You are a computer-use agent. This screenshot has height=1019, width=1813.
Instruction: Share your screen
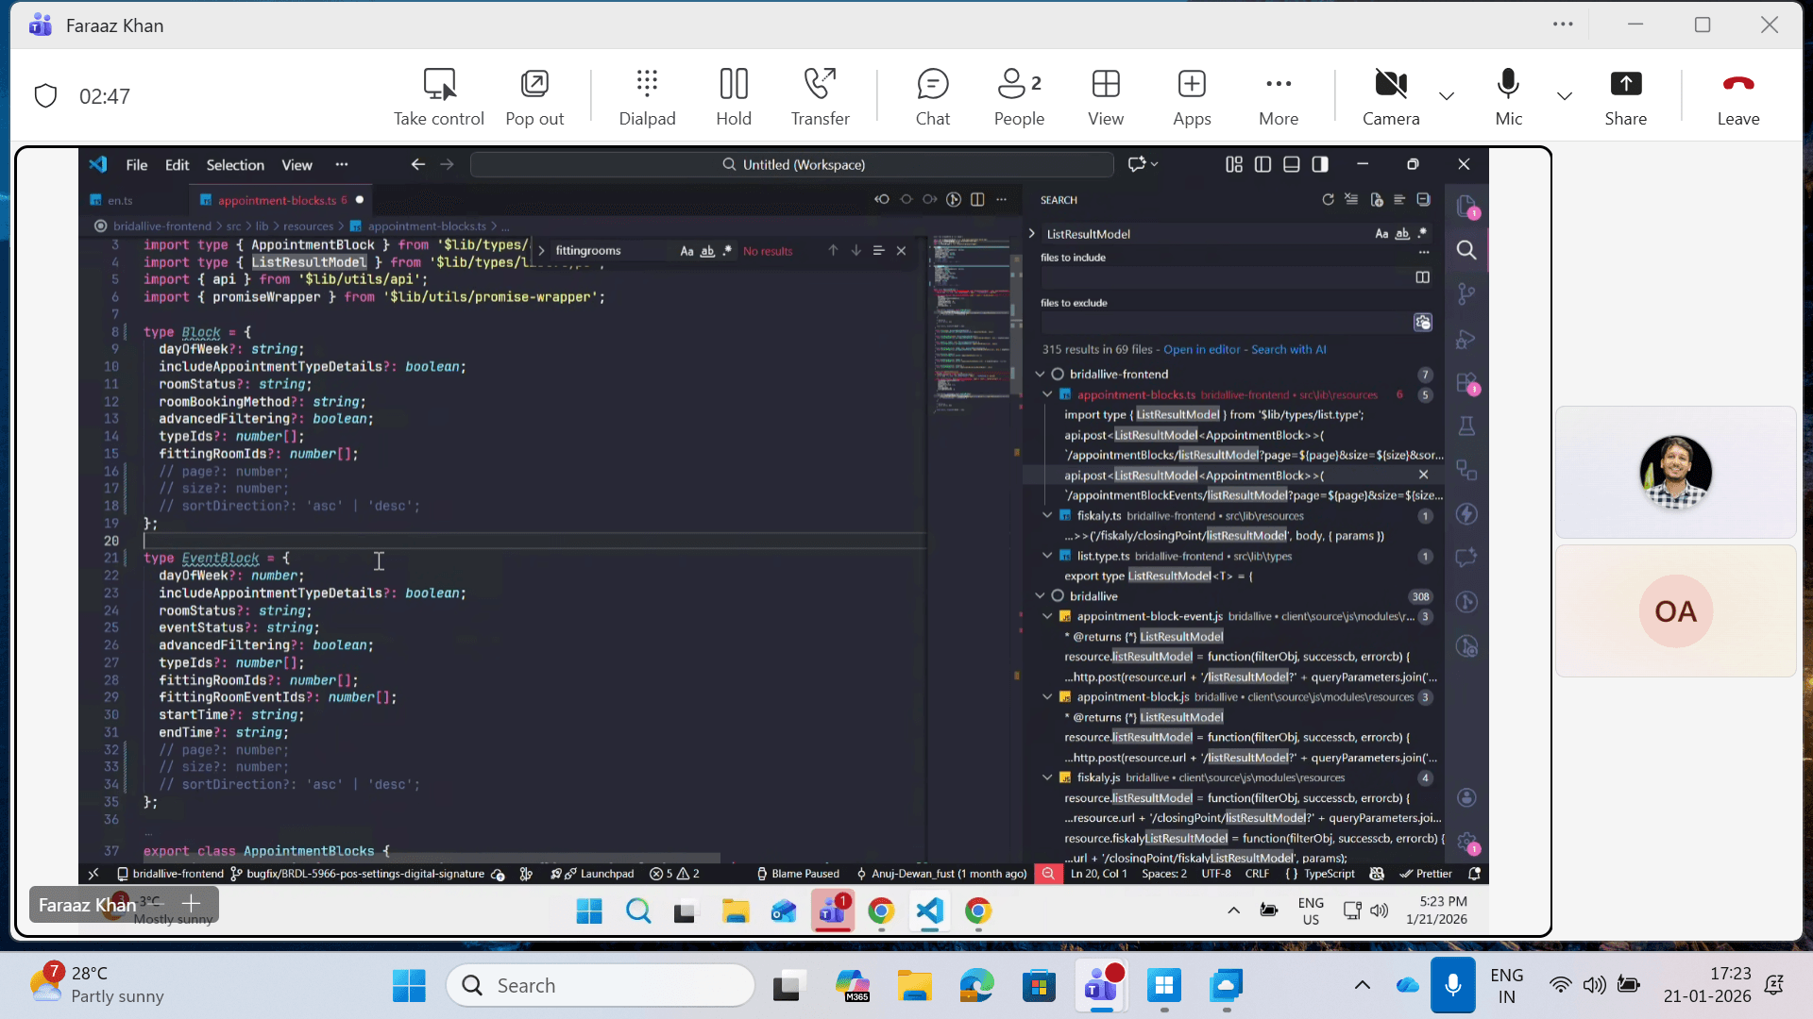[1625, 96]
